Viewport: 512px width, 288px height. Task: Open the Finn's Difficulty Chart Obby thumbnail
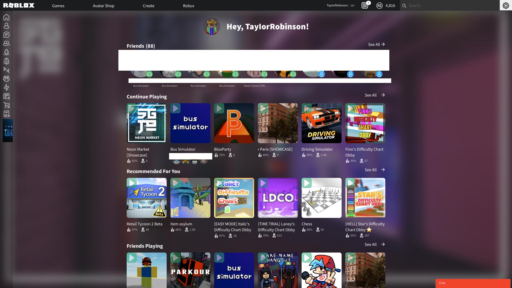tap(365, 123)
